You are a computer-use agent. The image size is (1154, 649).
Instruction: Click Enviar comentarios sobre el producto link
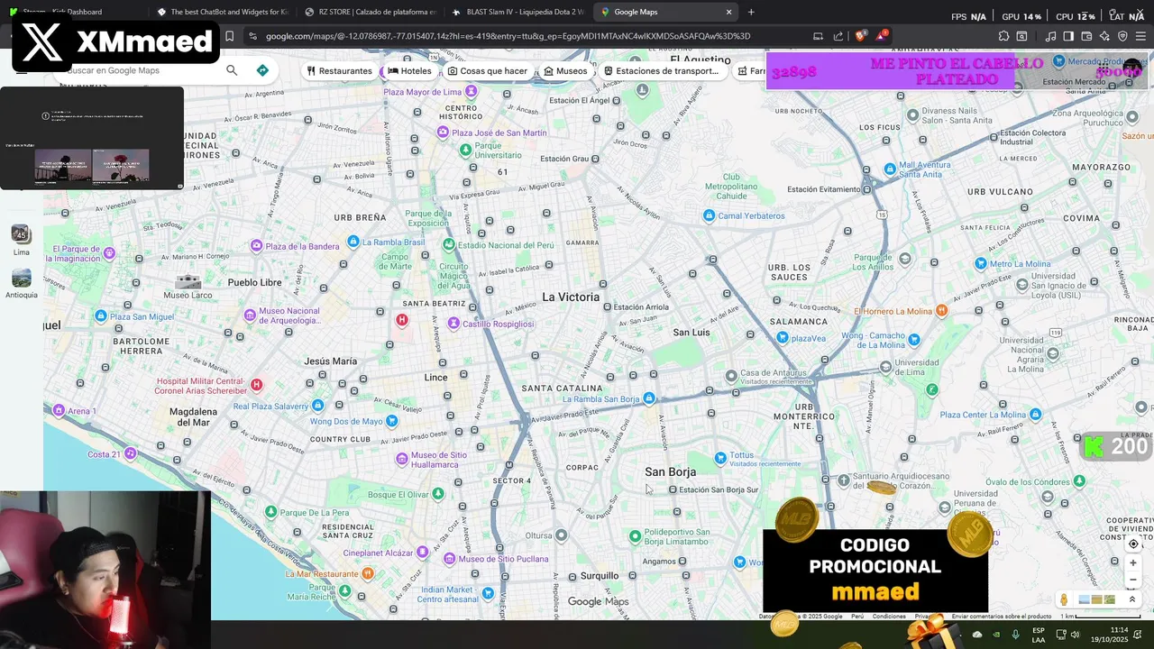(x=1001, y=617)
